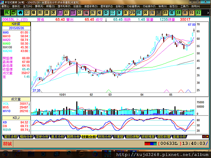Click the magenta 選 toolbar icon
Image resolution: width=211 pixels, height=158 pixels.
60,13
